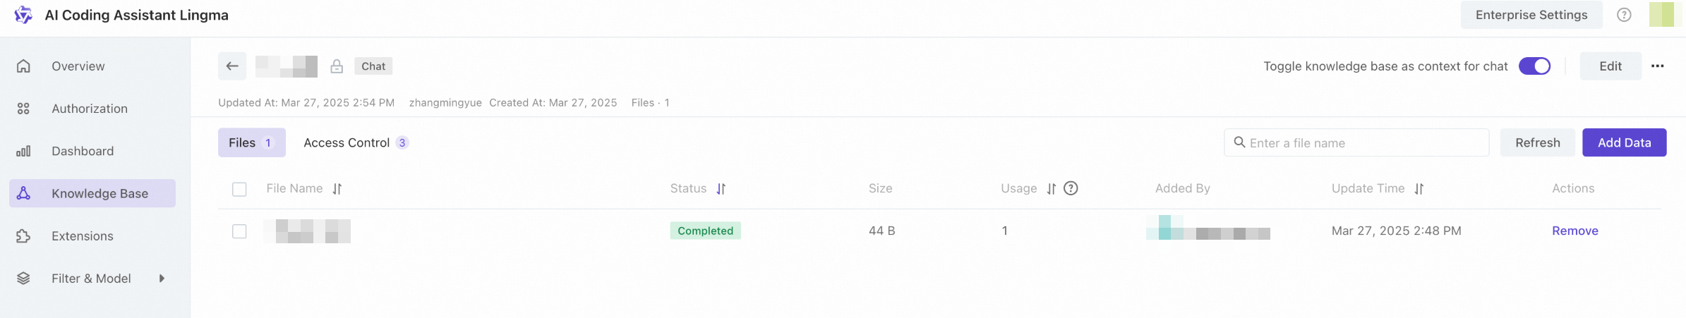Expand the Filter & Model submenu arrow
1686x318 pixels.
[x=162, y=279]
